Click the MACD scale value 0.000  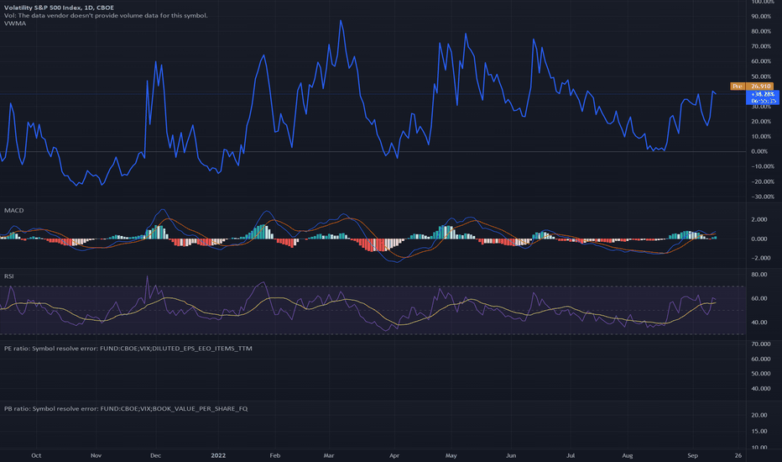click(x=759, y=239)
